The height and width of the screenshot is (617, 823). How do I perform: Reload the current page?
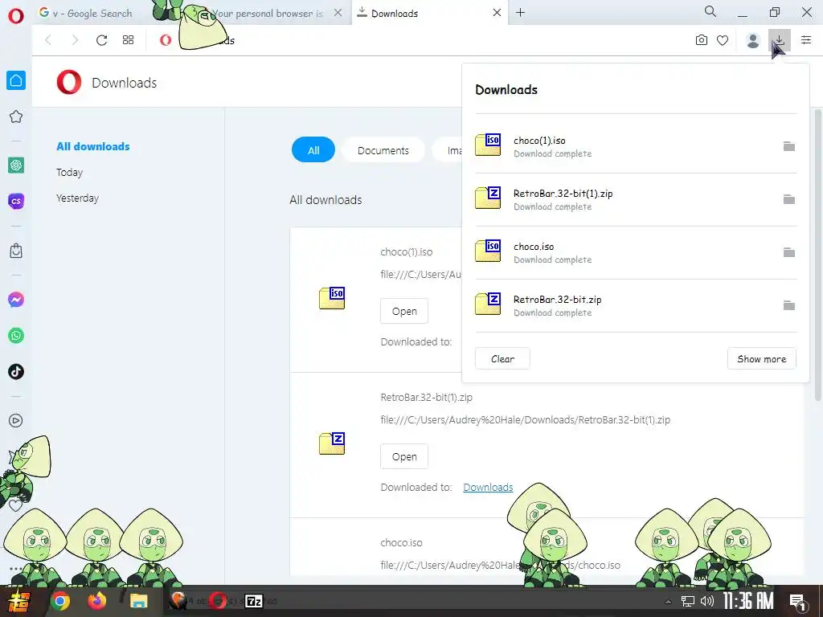tap(101, 40)
